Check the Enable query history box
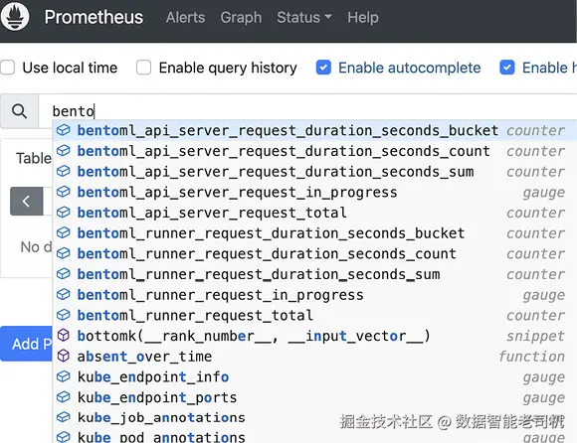This screenshot has width=577, height=443. tap(143, 68)
